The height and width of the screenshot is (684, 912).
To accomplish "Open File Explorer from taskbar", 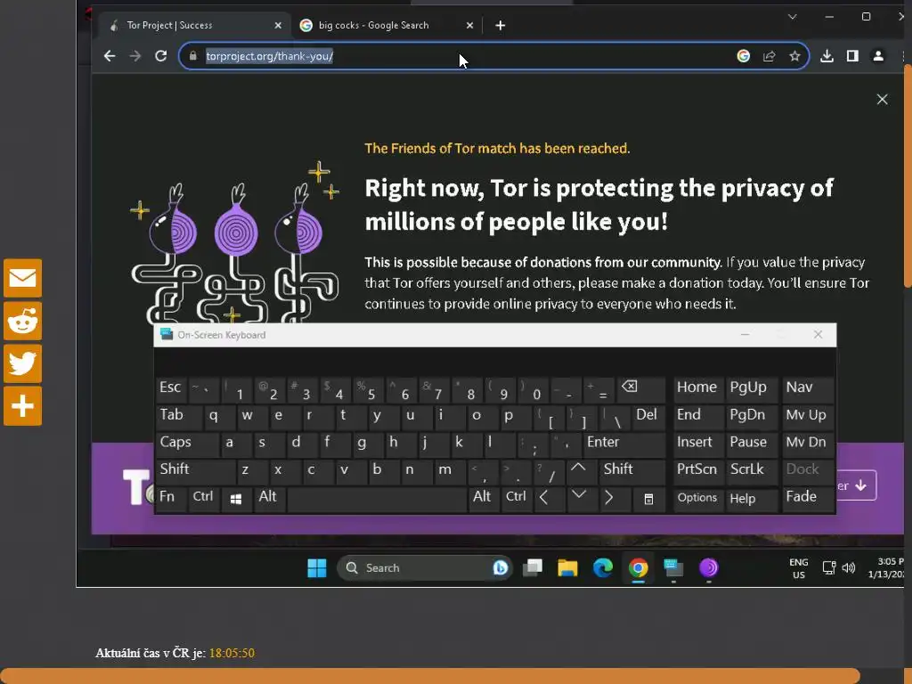I will [567, 567].
